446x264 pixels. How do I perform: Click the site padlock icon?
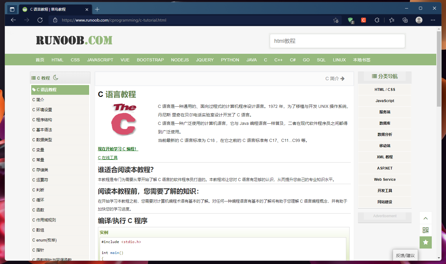point(55,20)
